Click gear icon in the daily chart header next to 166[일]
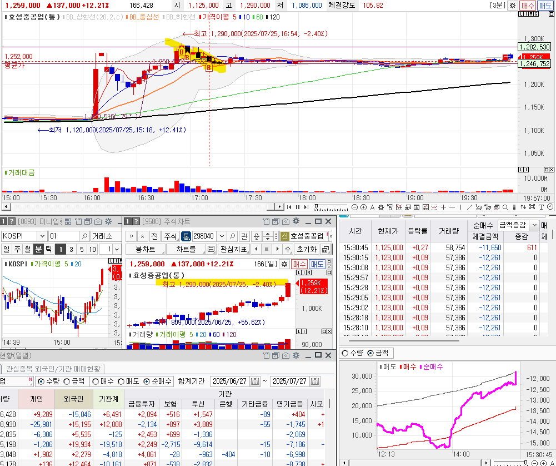Image resolution: width=556 pixels, height=466 pixels. [x=284, y=264]
